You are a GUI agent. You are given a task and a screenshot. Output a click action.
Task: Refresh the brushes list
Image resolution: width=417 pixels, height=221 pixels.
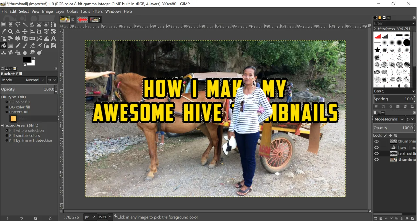tap(405, 107)
